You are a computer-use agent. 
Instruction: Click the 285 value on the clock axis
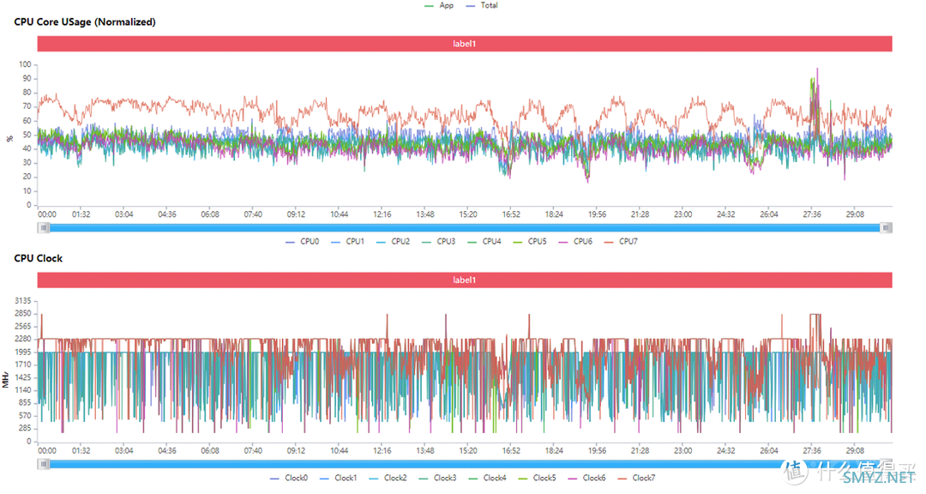coord(25,429)
